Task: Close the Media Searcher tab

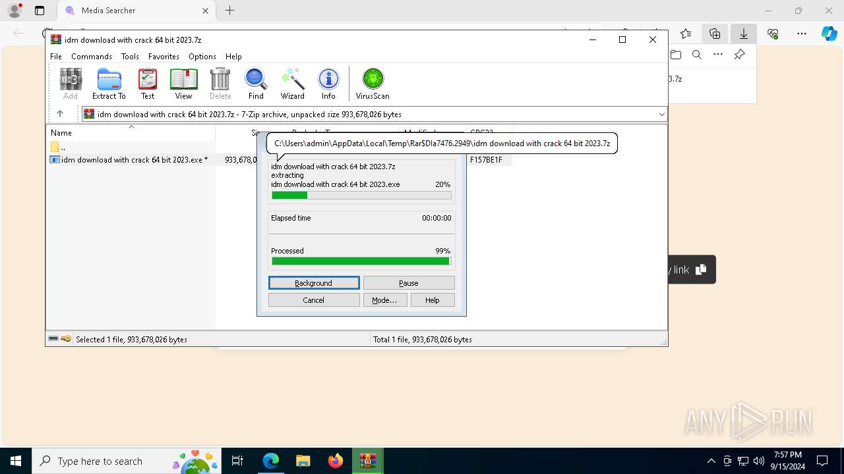Action: click(x=205, y=11)
